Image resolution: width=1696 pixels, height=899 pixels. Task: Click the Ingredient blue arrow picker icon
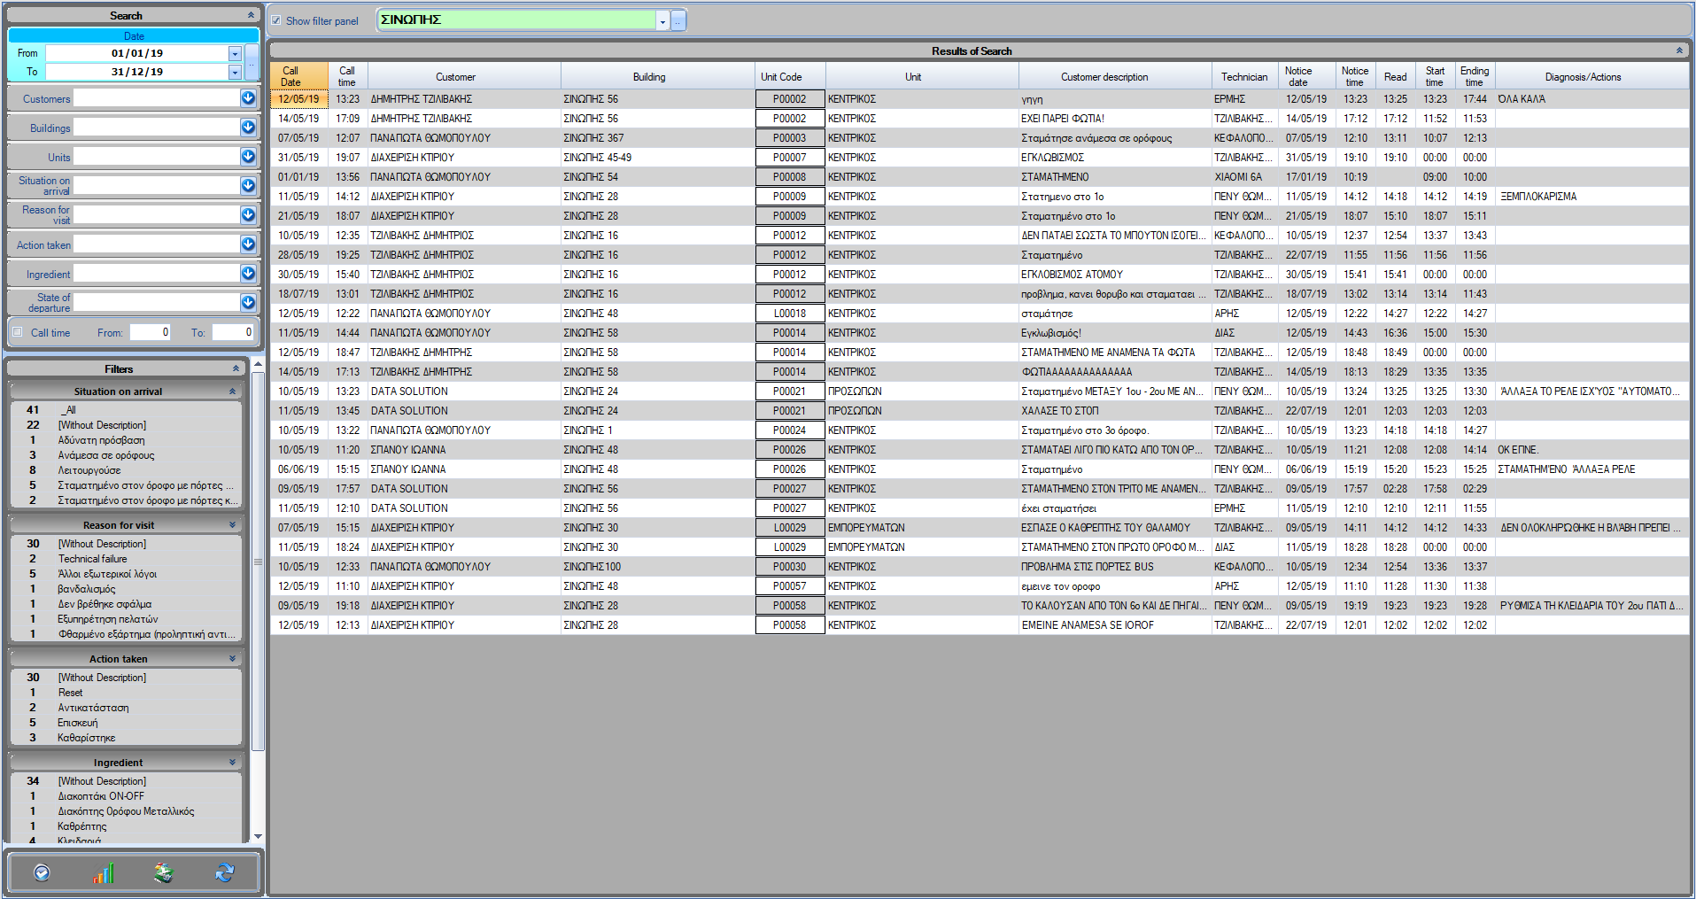coord(248,274)
